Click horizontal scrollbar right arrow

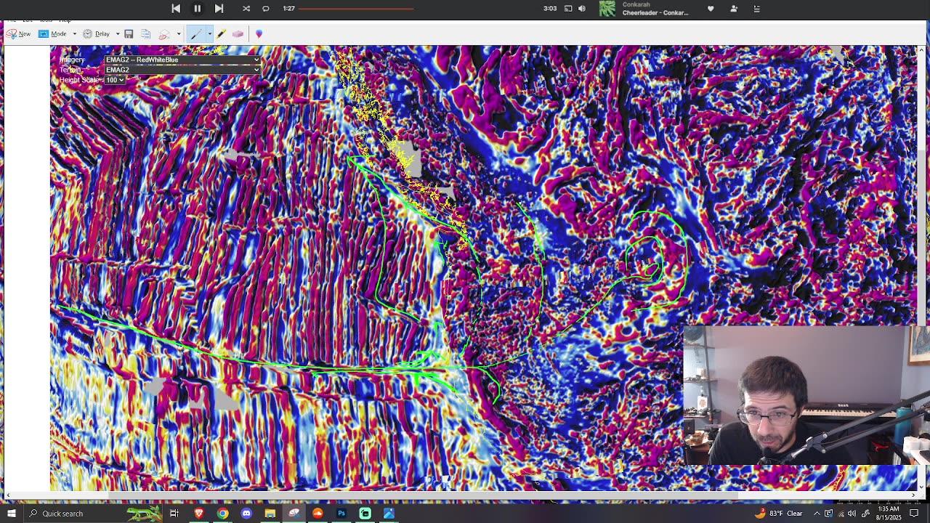(913, 495)
